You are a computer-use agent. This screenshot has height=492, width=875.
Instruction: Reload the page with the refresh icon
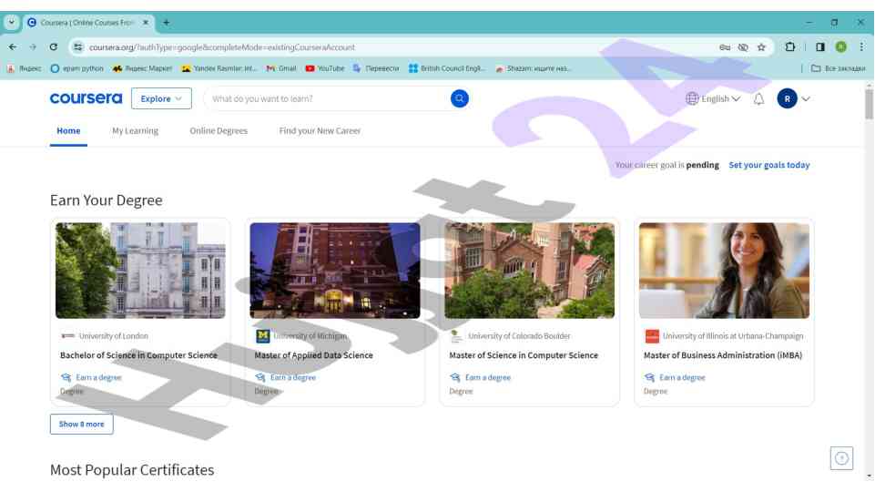point(54,47)
